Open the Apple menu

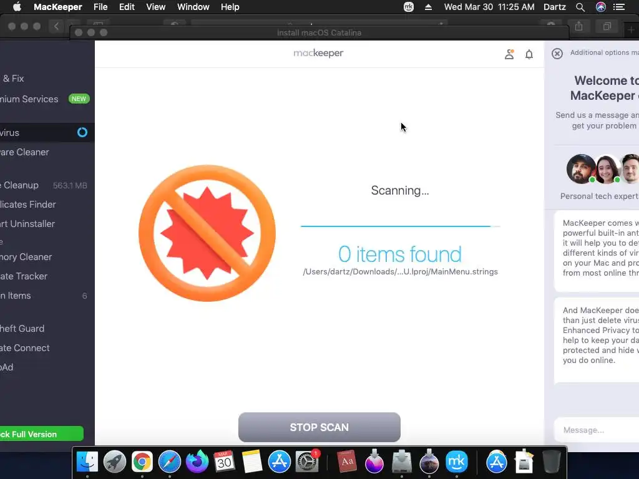click(x=17, y=7)
